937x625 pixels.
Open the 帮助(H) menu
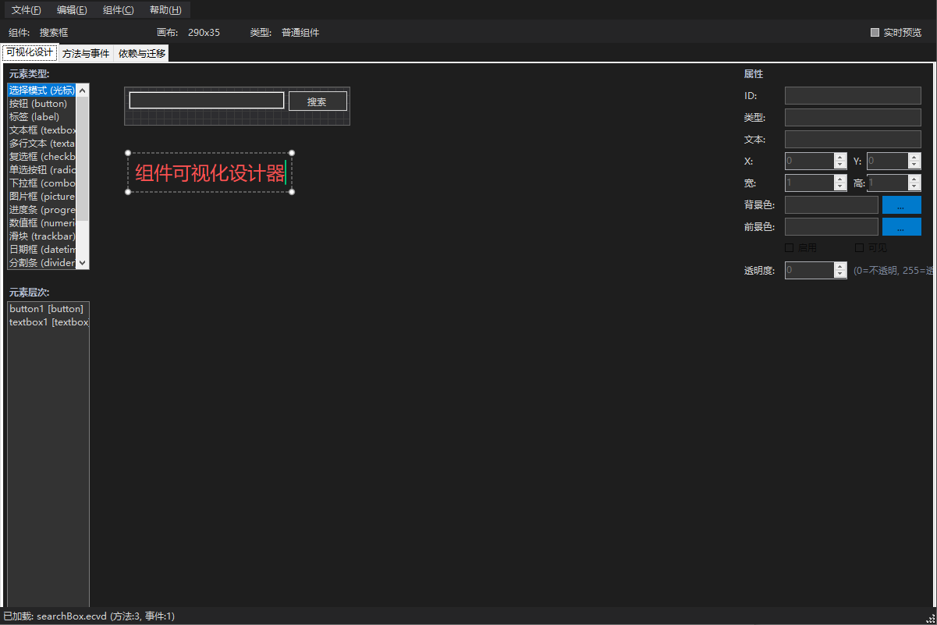click(165, 10)
